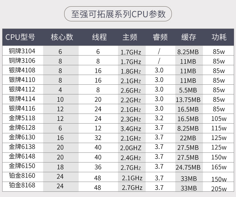This screenshot has width=236, height=197.
Task: Click the 3.2 turbo frequency cell
Action: click(159, 118)
